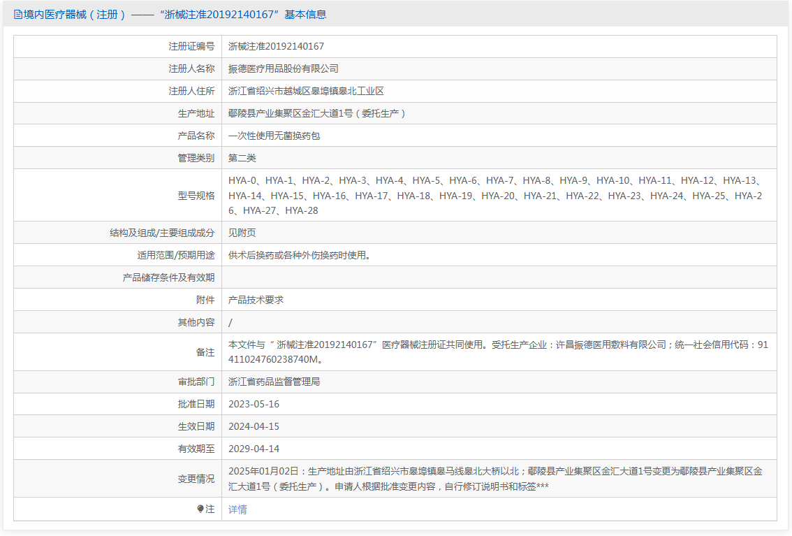Click the 产品储存条件及有效期 label
The image size is (792, 536).
pyautogui.click(x=169, y=278)
